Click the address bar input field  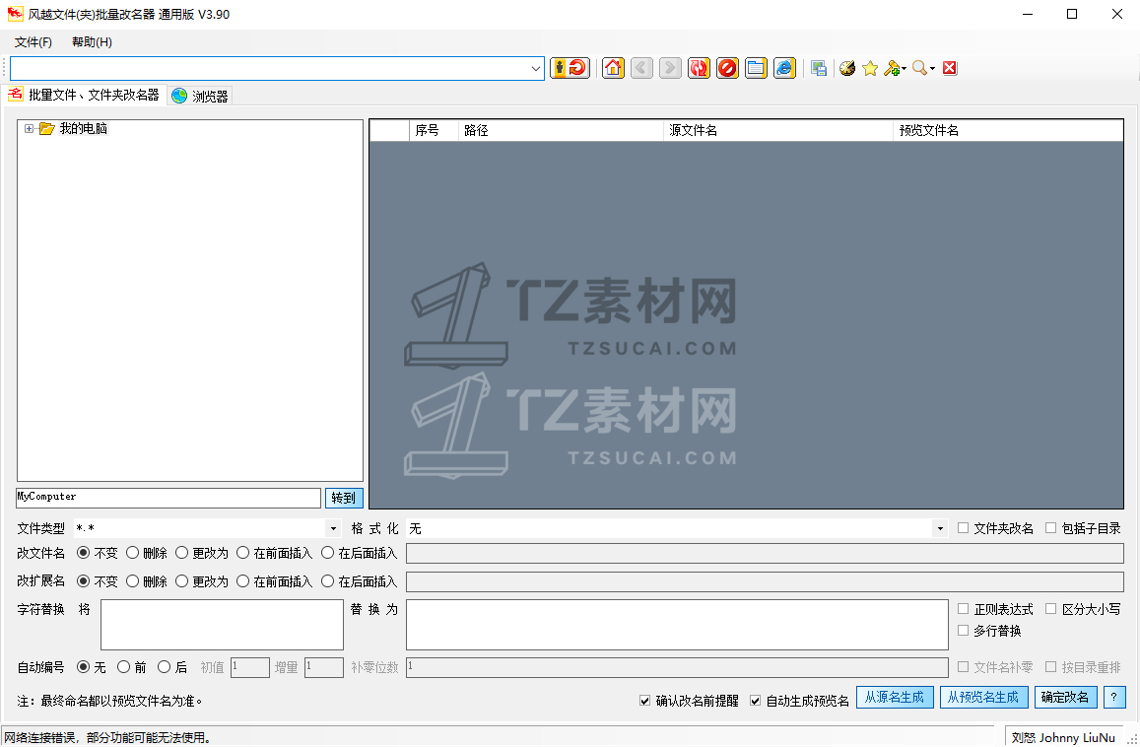coord(270,68)
